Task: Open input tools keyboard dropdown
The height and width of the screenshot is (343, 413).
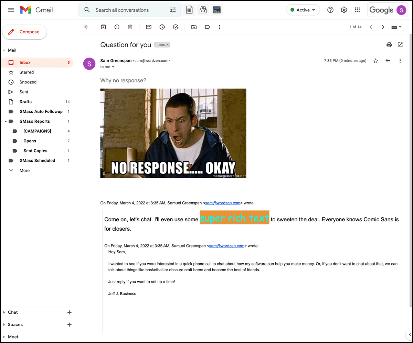Action: coord(396,27)
